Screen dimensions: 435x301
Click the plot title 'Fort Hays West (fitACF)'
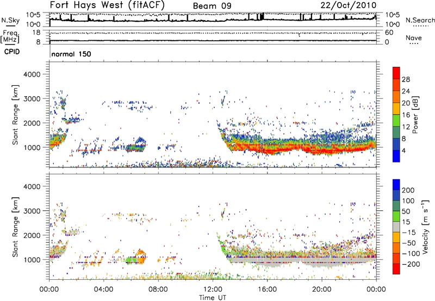(x=107, y=5)
